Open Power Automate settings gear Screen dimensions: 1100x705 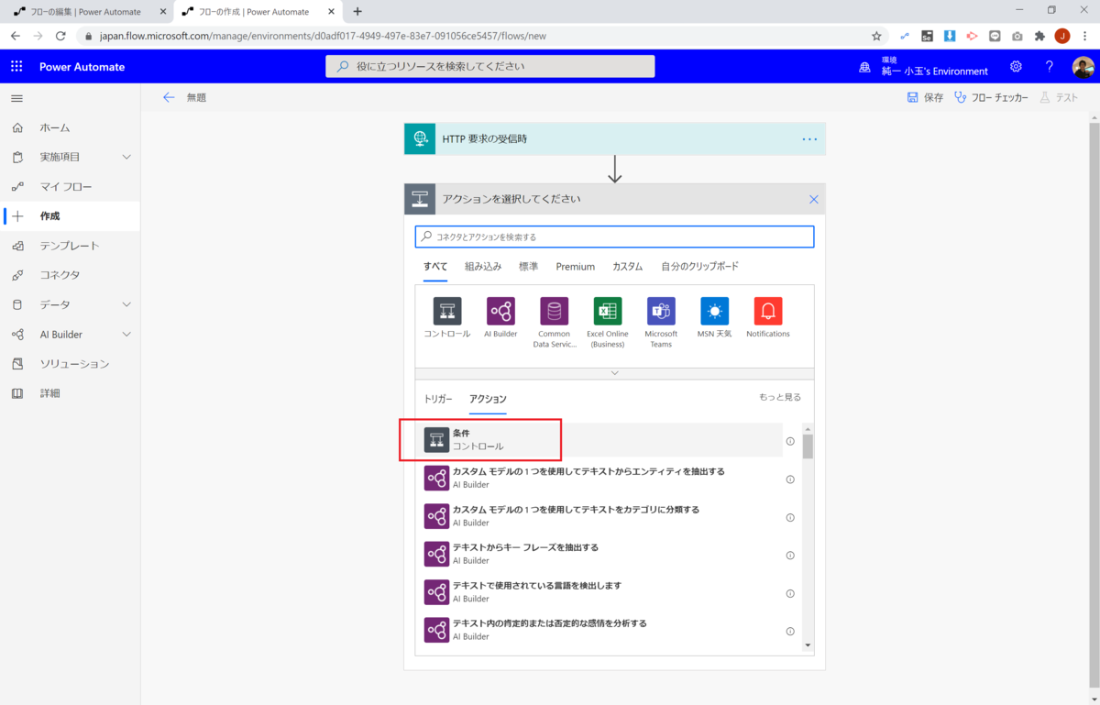pos(1016,67)
